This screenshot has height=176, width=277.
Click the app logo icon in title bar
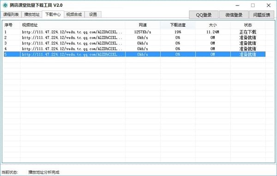[x=5, y=5]
